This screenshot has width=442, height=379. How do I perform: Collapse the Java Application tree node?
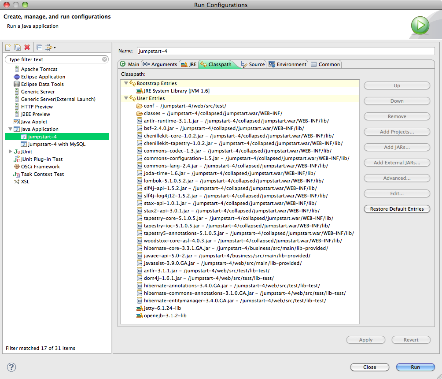click(10, 129)
